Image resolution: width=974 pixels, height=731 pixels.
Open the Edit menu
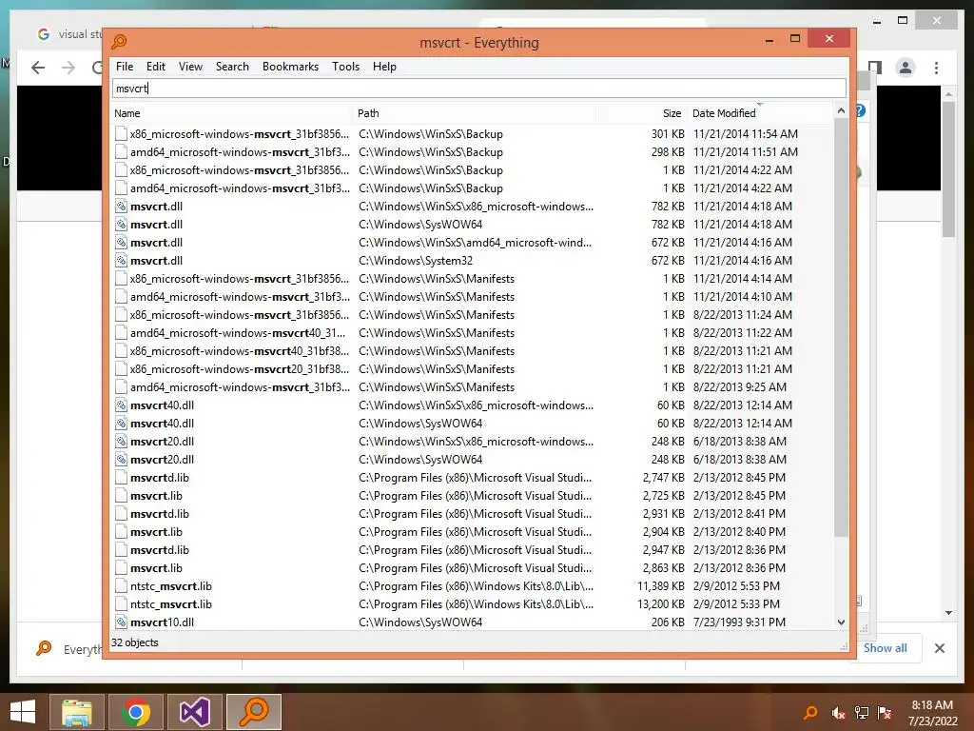(155, 67)
